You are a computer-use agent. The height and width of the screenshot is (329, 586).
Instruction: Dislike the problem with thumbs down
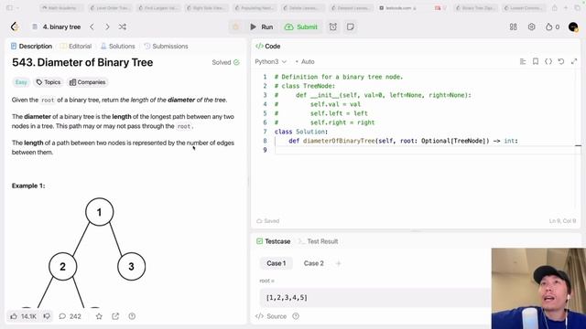[47, 316]
